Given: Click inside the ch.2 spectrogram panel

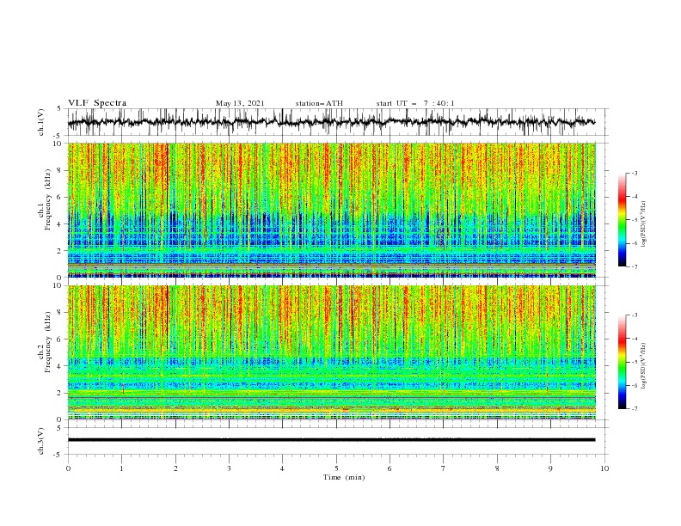Looking at the screenshot, I should [x=332, y=352].
